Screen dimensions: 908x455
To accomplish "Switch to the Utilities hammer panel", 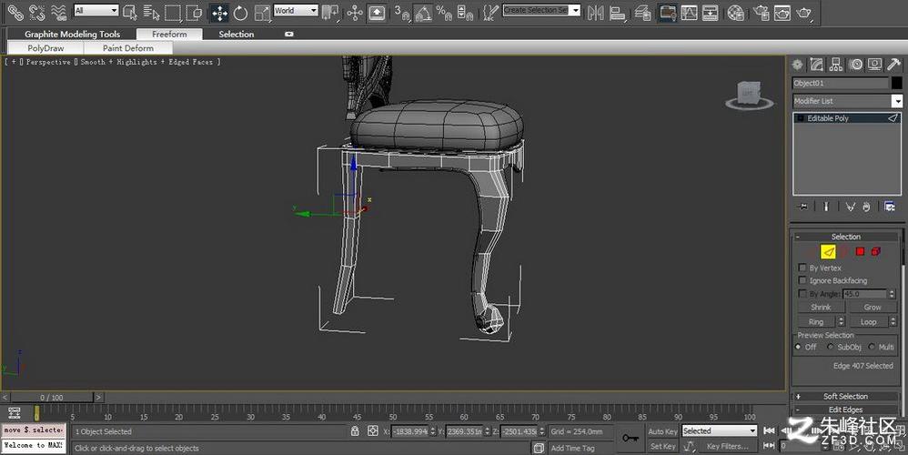I will 893,65.
